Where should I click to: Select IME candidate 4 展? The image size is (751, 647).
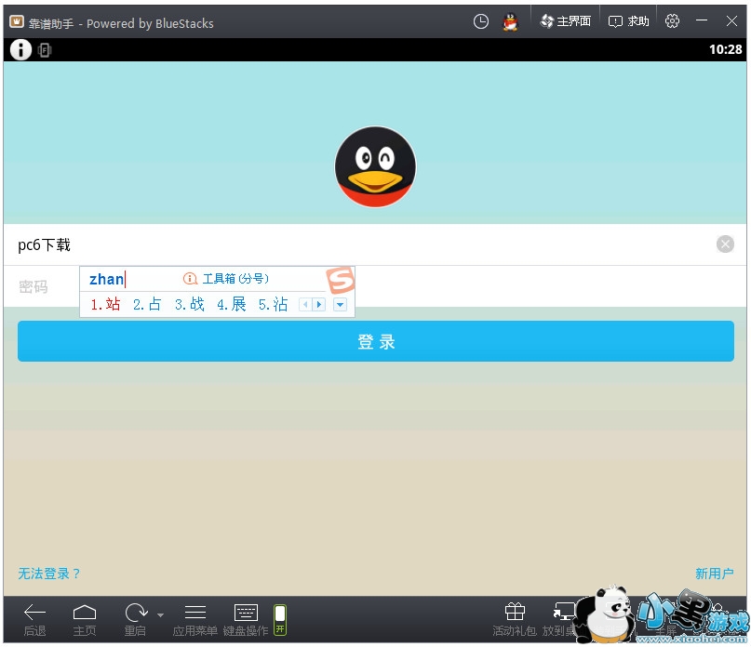click(232, 304)
